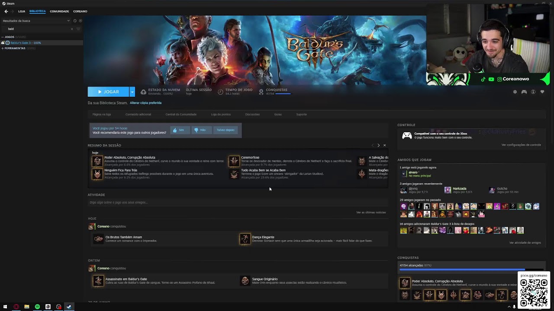The image size is (554, 311).
Task: Click the cloud status icon
Action: click(x=143, y=92)
